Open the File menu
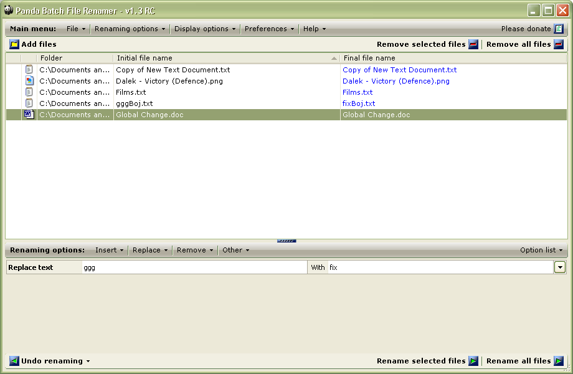The width and height of the screenshot is (573, 374). click(75, 29)
